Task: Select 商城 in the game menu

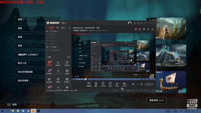Action: (30, 37)
